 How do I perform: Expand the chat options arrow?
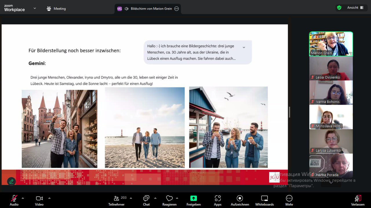coord(155,198)
